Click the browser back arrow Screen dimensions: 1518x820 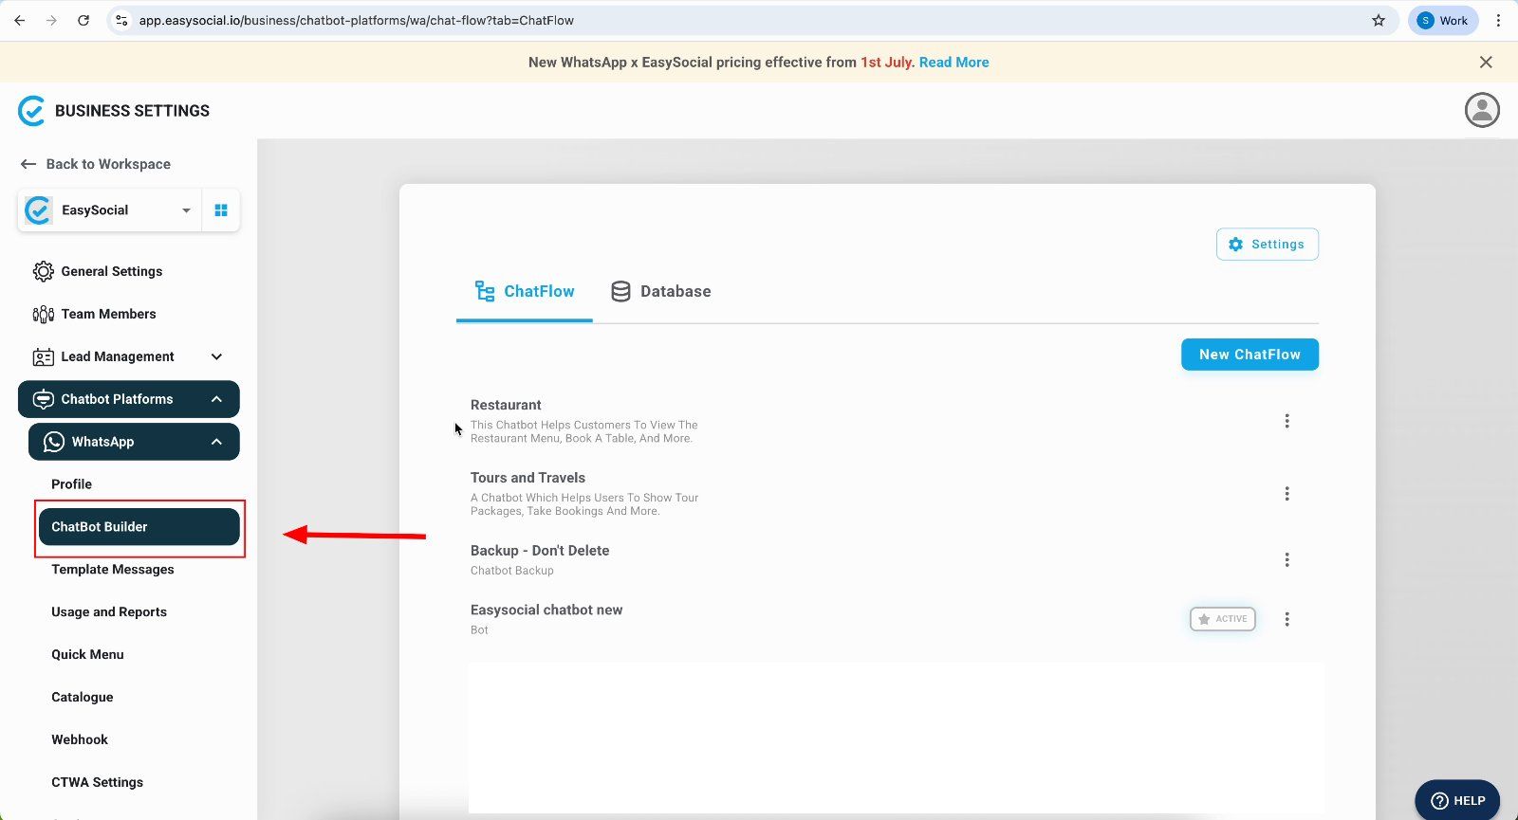[x=20, y=20]
